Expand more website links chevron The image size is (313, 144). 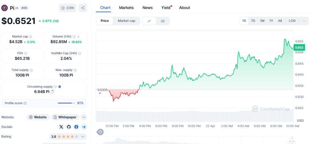pos(84,117)
